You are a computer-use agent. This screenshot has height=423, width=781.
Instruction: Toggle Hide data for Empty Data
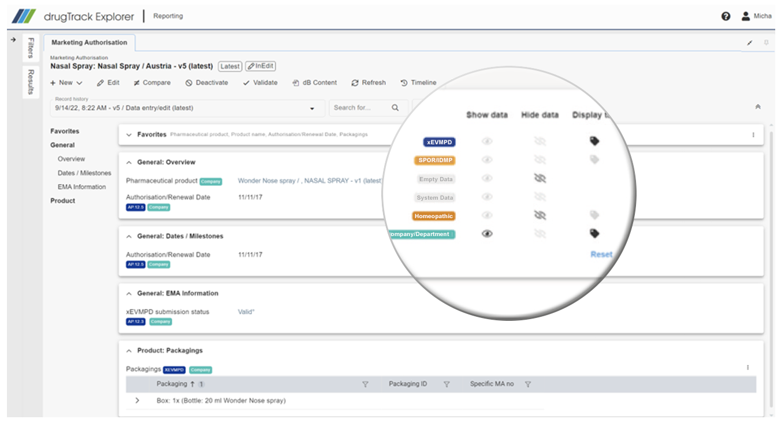pyautogui.click(x=540, y=178)
